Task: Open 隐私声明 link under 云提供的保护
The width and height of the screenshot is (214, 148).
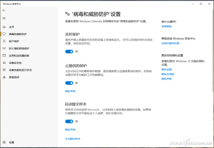Action: [70, 91]
